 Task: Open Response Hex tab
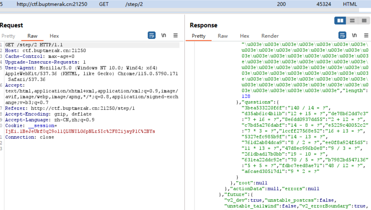(x=244, y=36)
